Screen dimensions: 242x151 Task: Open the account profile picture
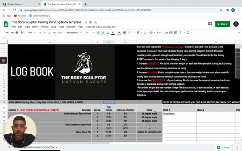coord(236,24)
